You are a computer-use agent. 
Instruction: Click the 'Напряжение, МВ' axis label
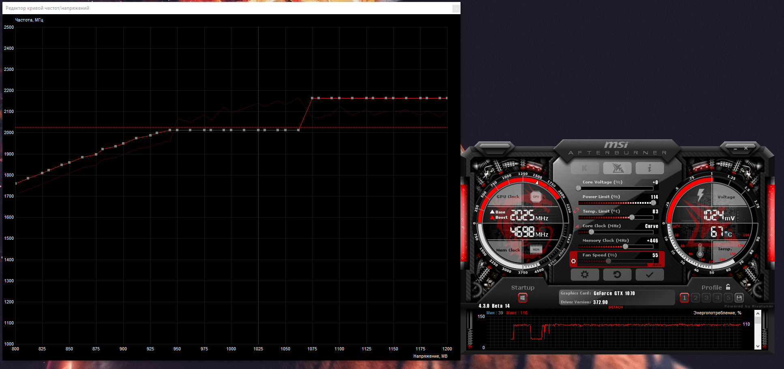pyautogui.click(x=430, y=356)
